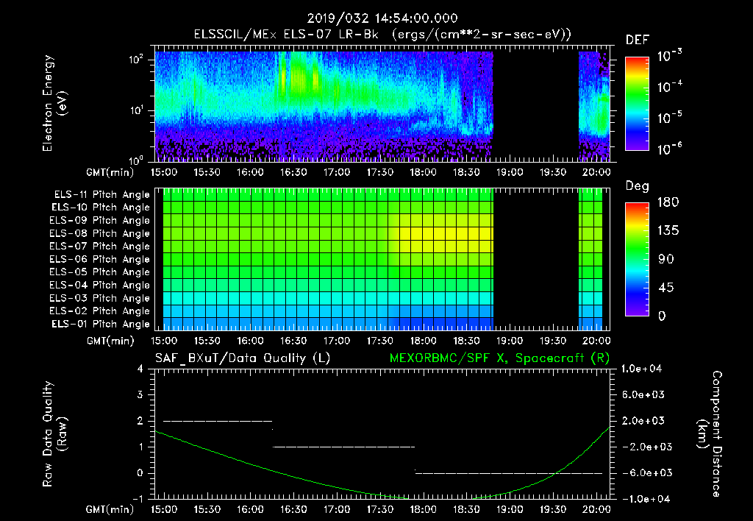Click the 45 tick on Deg colorbar

[665, 288]
